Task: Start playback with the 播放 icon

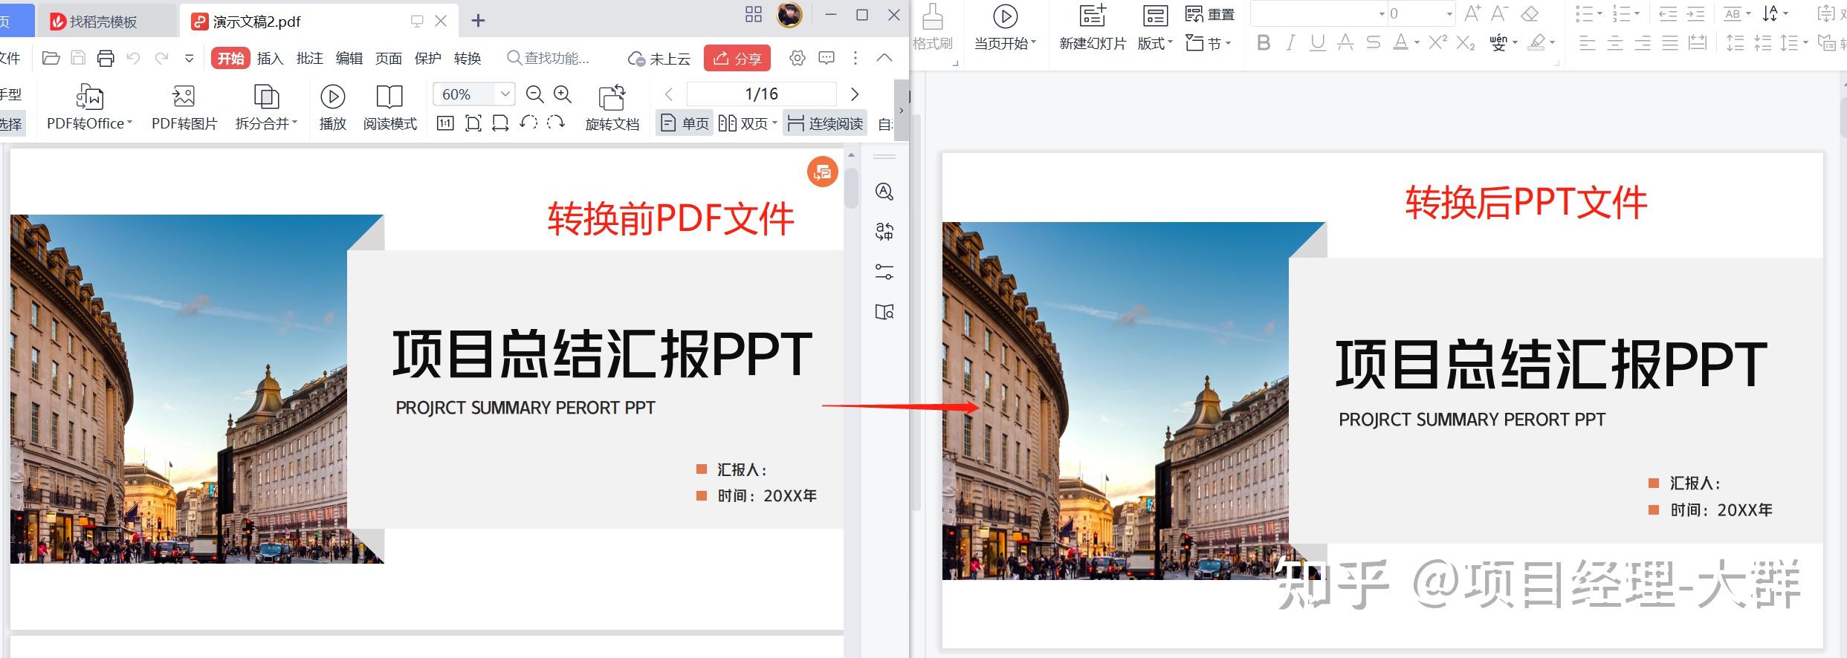Action: [332, 97]
